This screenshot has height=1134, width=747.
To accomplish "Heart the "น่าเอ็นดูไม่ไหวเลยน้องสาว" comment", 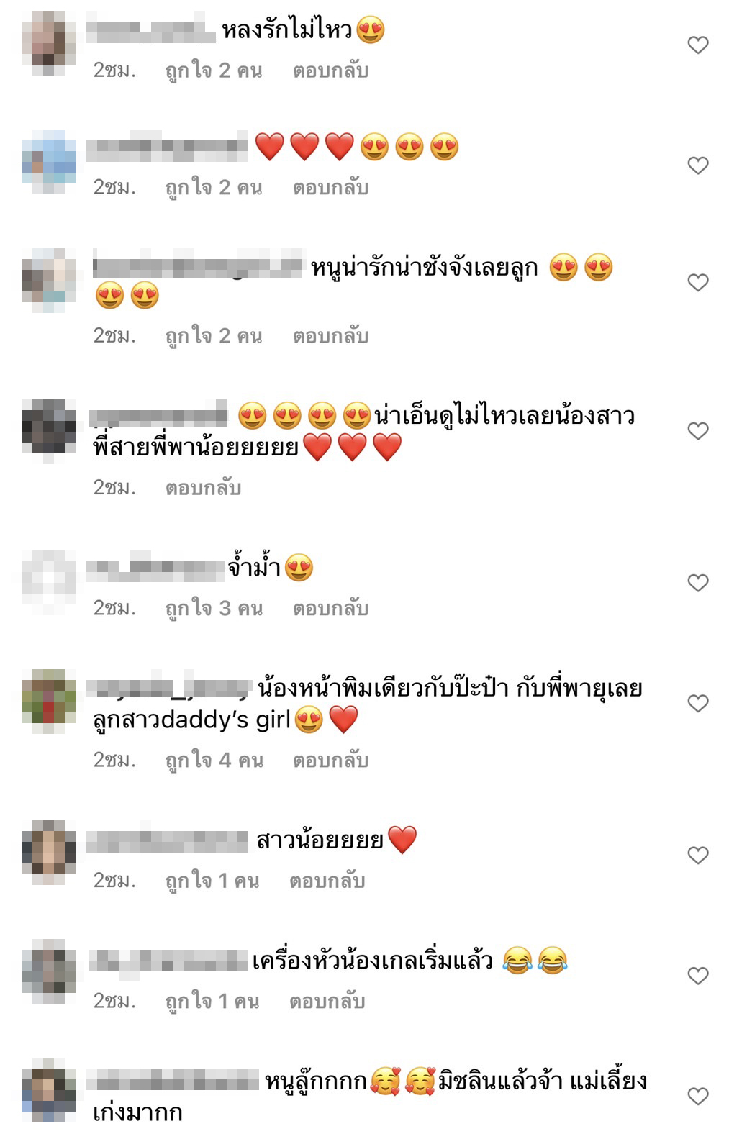I will click(x=698, y=430).
